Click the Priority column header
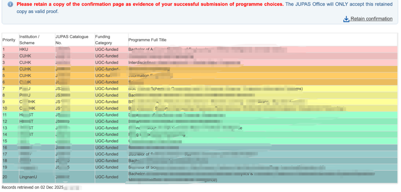Screen dimensions: 401x192 point(9,40)
